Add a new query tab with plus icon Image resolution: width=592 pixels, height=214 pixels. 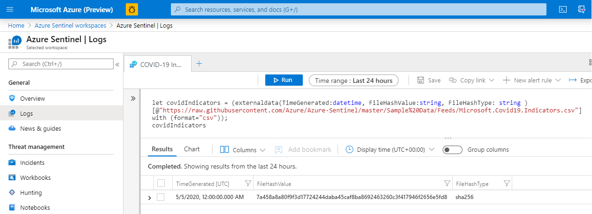[199, 64]
